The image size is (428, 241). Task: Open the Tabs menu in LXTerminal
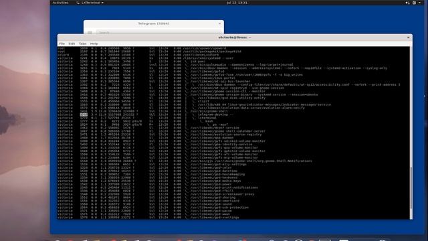[83, 44]
